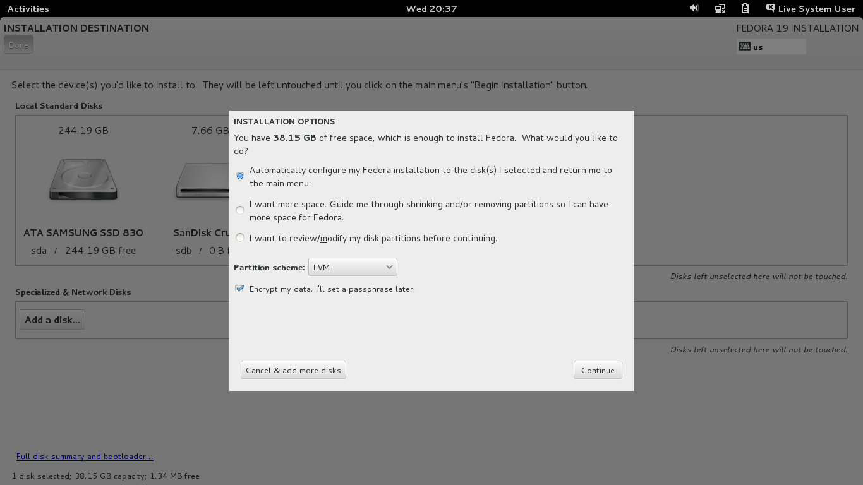Click the arrow on the LVM combo box
The height and width of the screenshot is (485, 863).
click(x=389, y=267)
